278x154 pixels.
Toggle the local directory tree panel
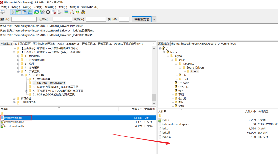coord(18,12)
